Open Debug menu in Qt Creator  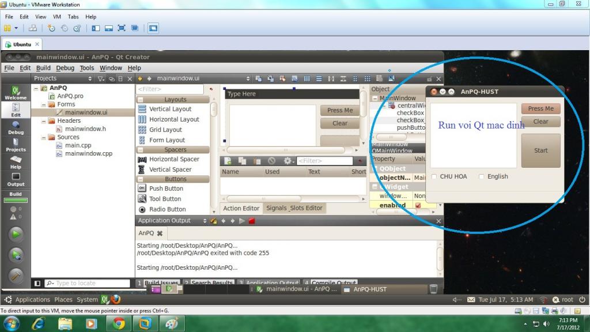pos(65,68)
